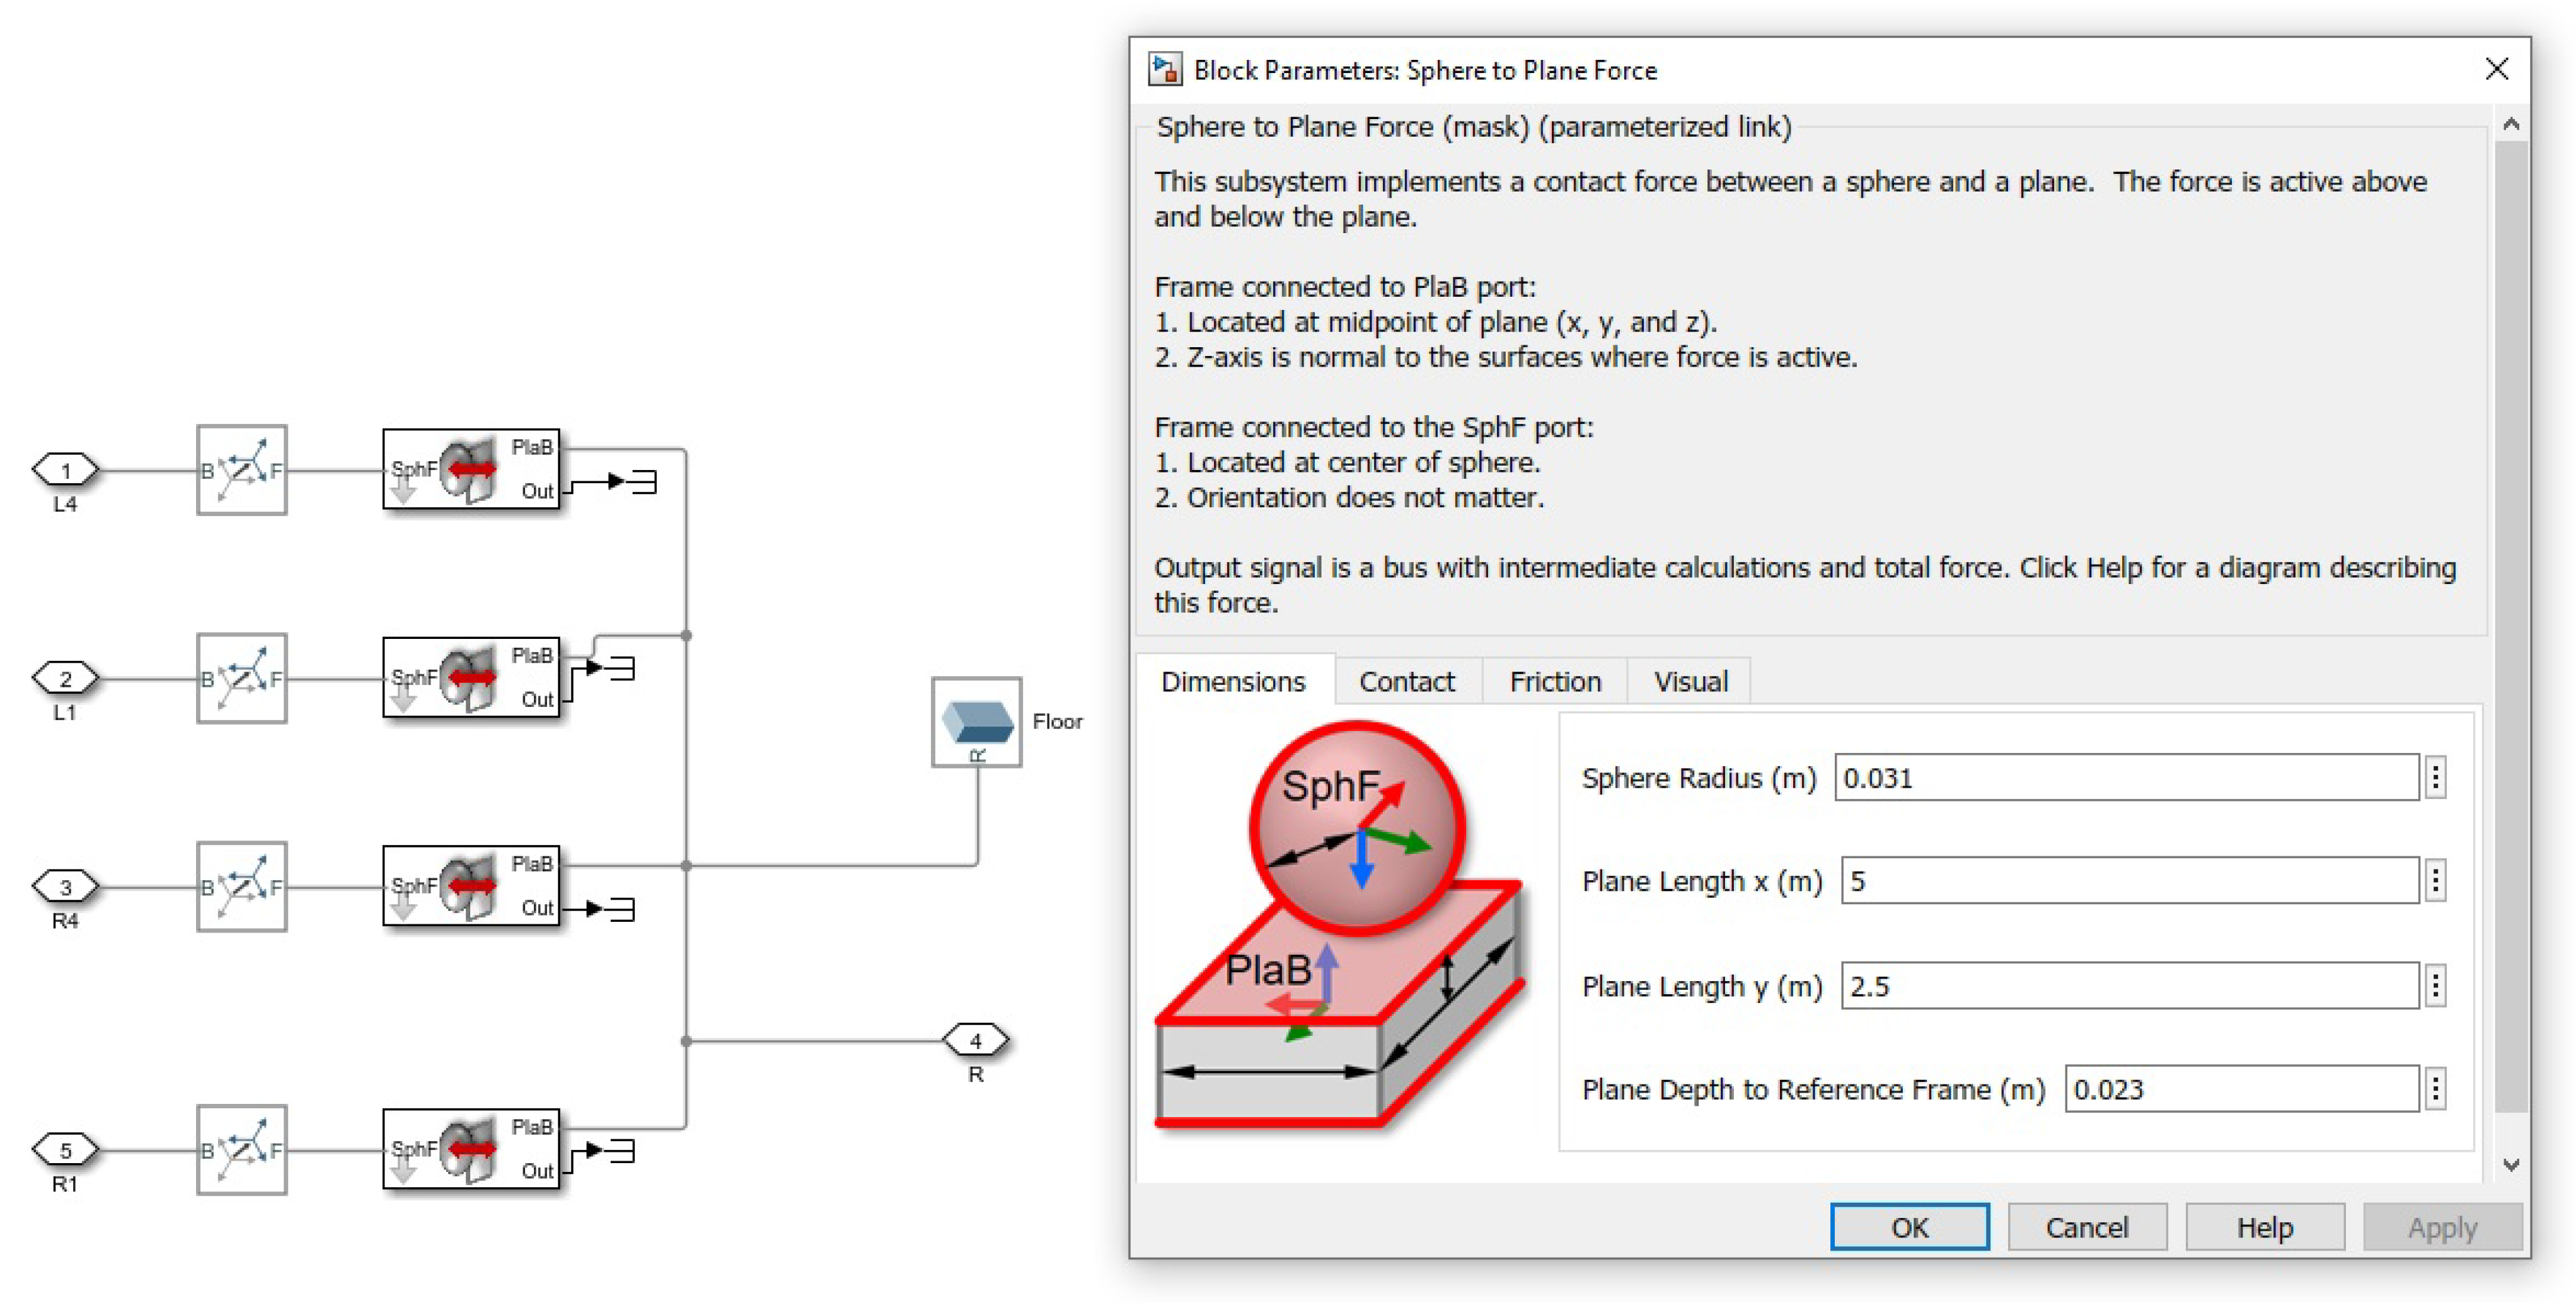
Task: Open options menu beside Plane Depth field
Action: (2435, 1088)
